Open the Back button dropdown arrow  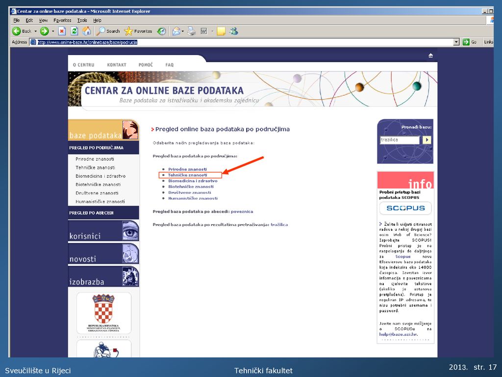35,31
